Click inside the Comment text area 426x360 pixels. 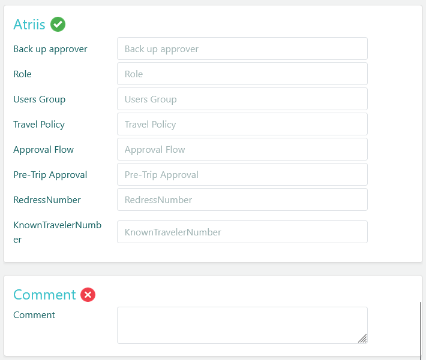[x=242, y=325]
